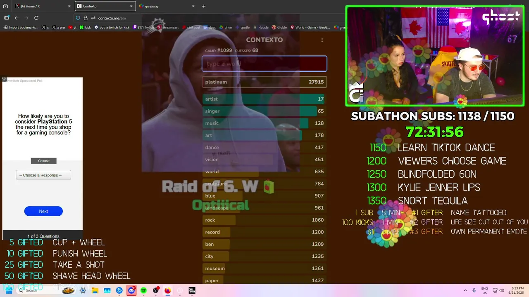Image resolution: width=529 pixels, height=297 pixels.
Task: Open the sidebar panel icon beside back arrow
Action: point(7,18)
